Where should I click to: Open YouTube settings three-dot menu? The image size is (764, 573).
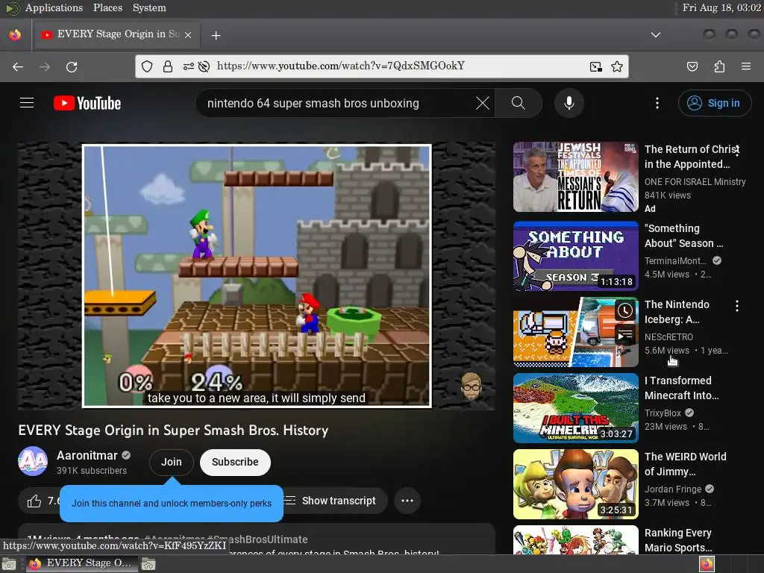click(657, 103)
